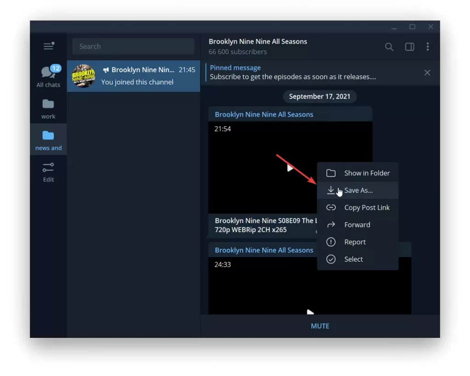Dismiss the pinned message bar
Screen dimensions: 470x376
[x=427, y=73]
